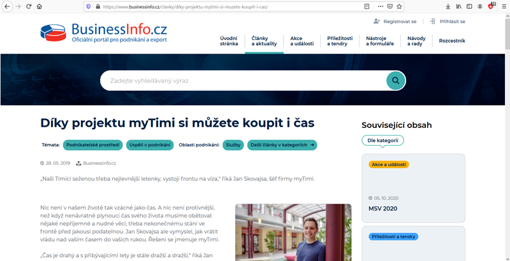Open tracking protection shield in address bar
This screenshot has width=510, height=261.
89,6
